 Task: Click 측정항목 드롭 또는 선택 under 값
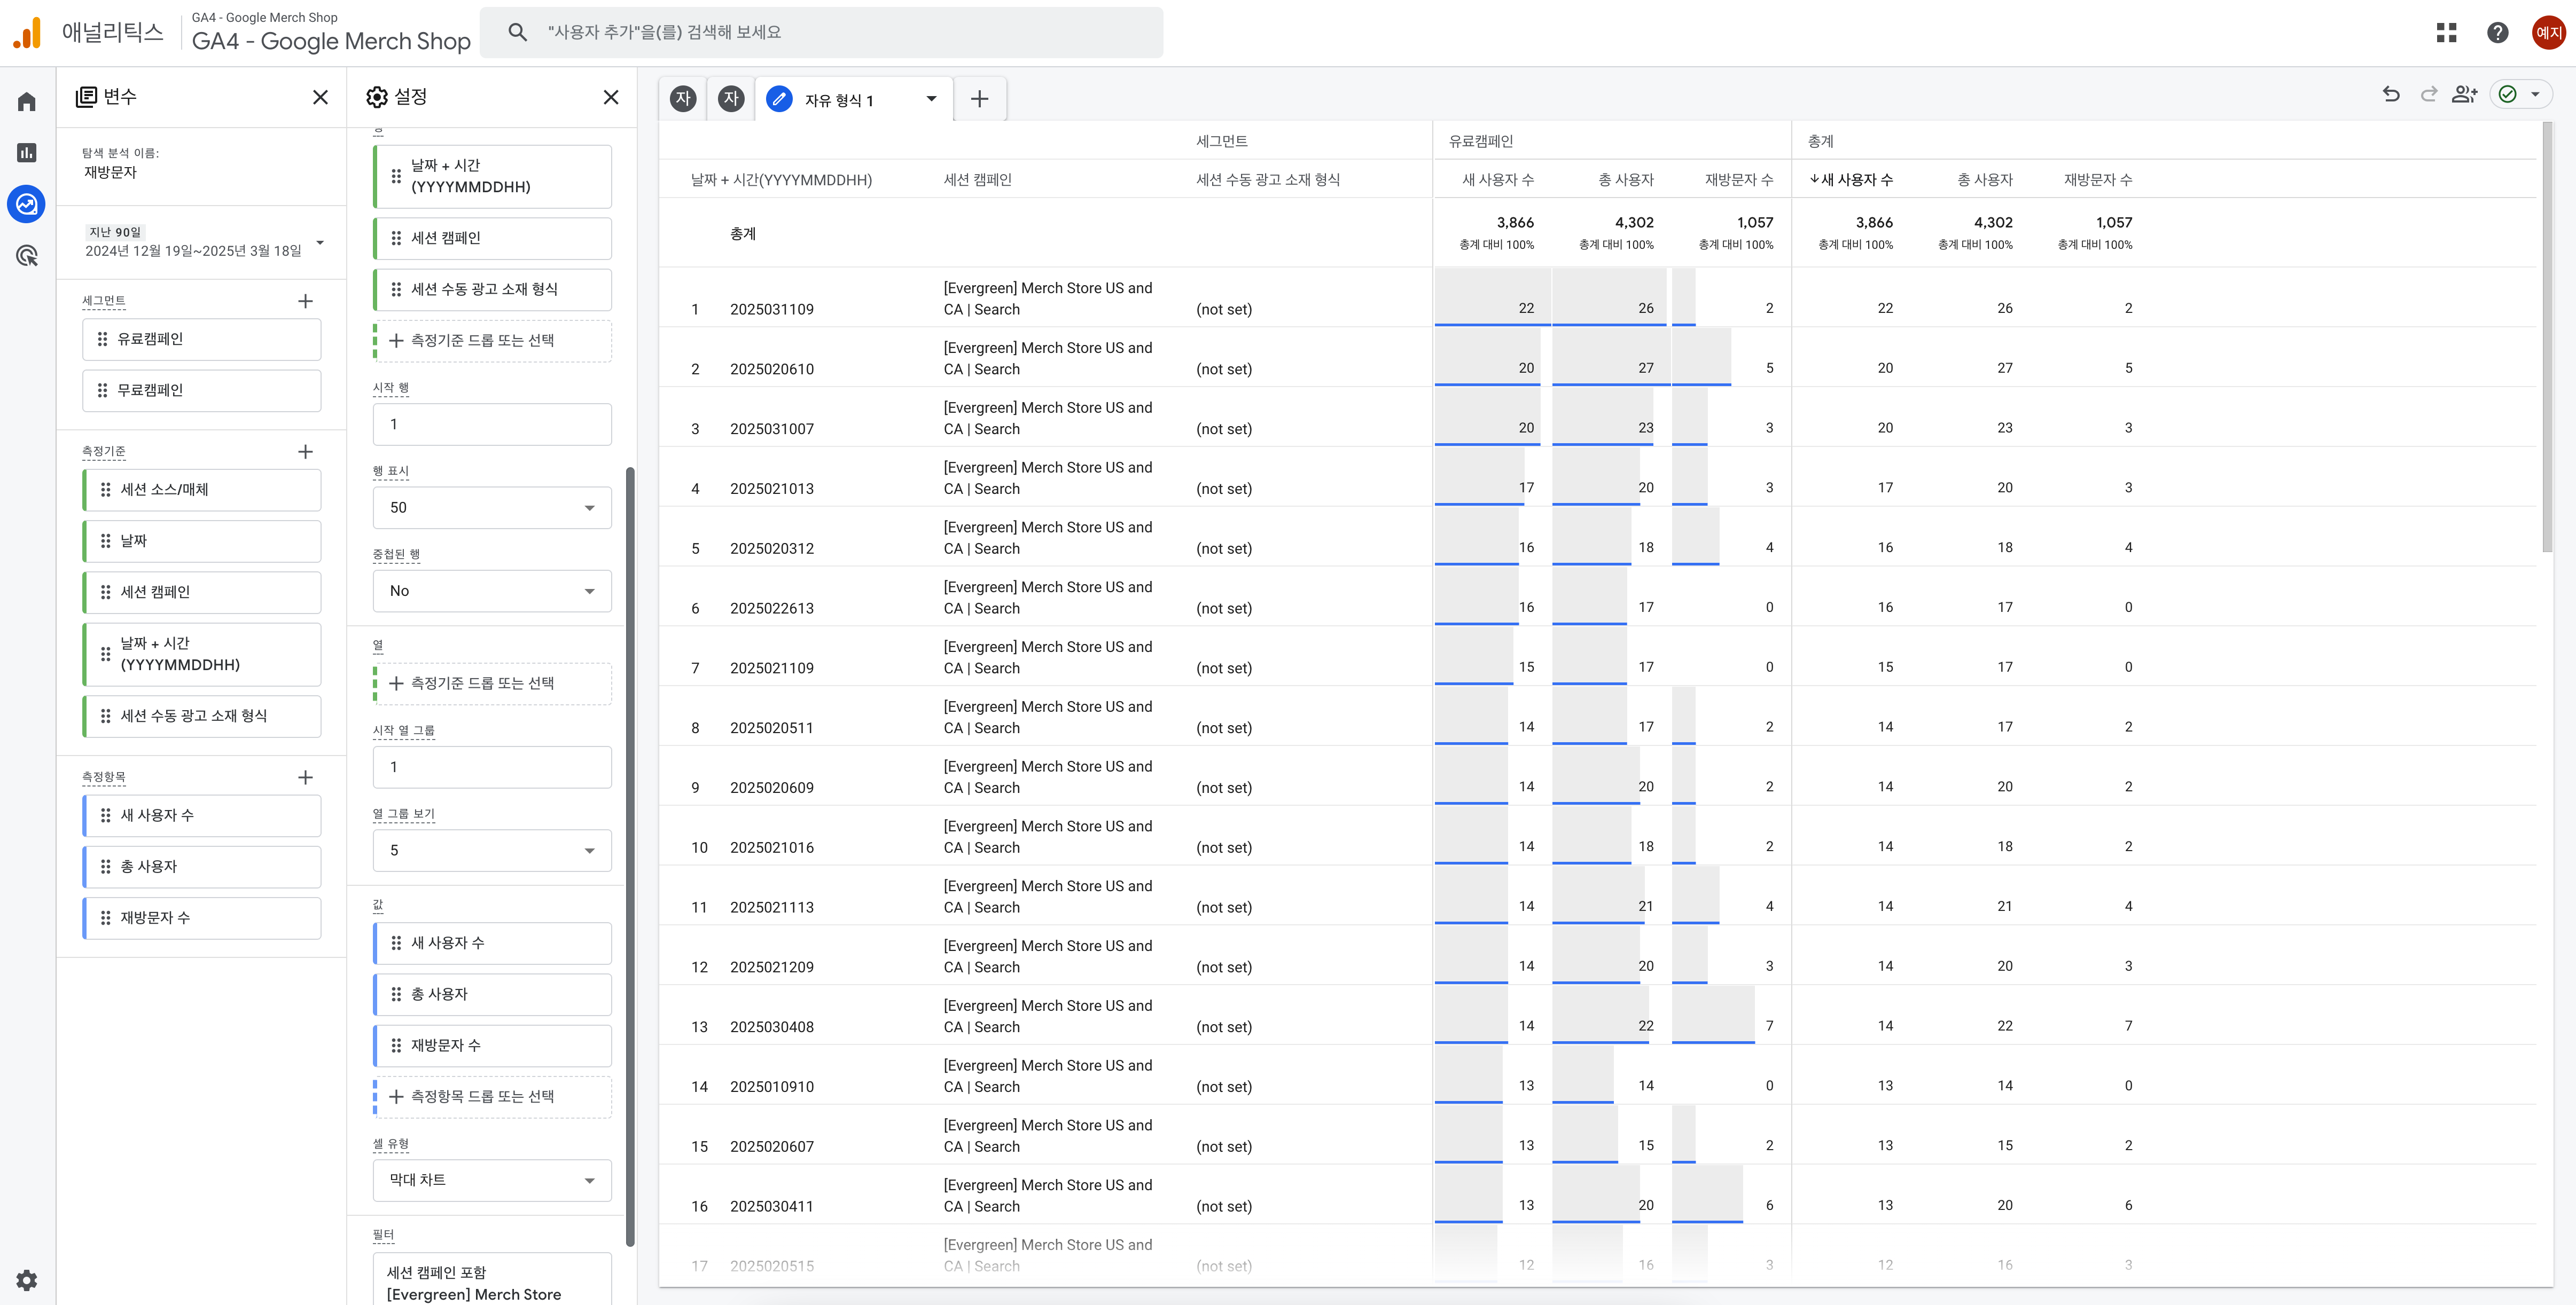(492, 1096)
